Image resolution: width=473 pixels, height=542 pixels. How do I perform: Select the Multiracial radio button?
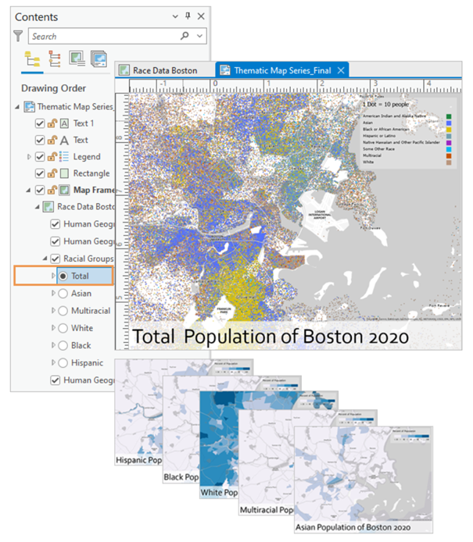click(63, 311)
